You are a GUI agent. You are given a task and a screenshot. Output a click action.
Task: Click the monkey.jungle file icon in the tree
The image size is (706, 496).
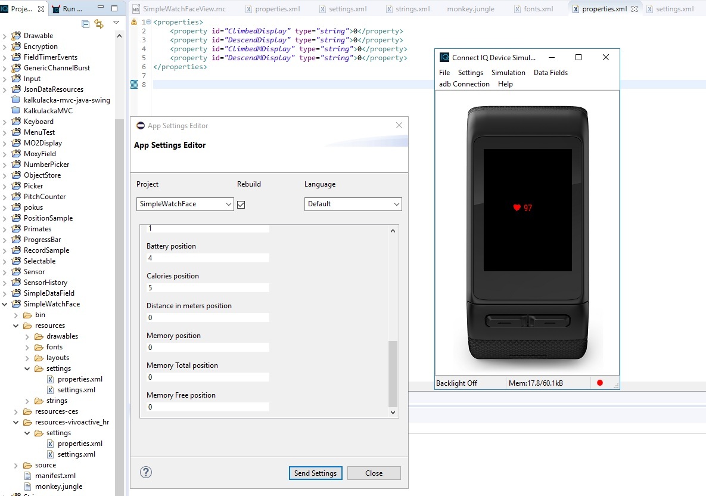coord(27,486)
